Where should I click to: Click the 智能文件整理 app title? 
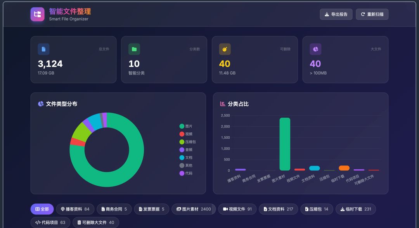[70, 12]
